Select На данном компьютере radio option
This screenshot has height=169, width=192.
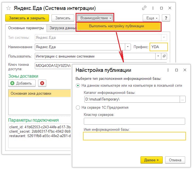(78, 86)
